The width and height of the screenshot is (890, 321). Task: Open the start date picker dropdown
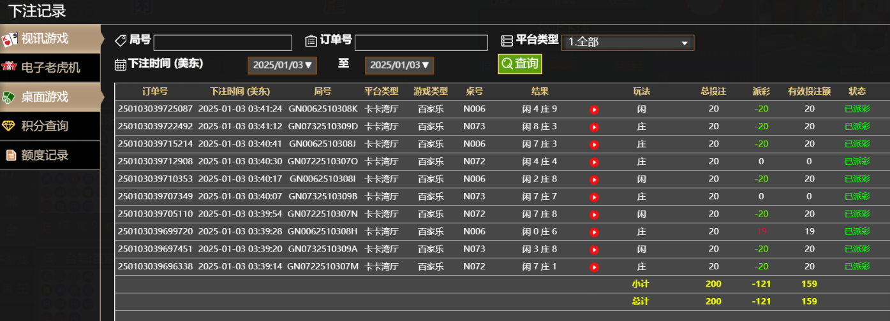click(x=281, y=65)
